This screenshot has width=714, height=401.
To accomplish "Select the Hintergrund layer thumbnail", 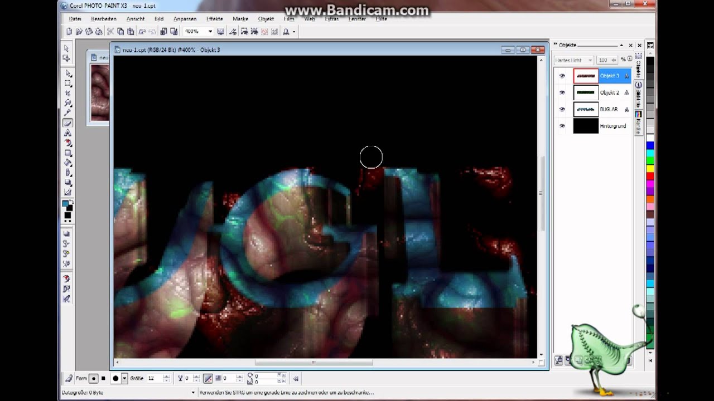I will pos(586,126).
